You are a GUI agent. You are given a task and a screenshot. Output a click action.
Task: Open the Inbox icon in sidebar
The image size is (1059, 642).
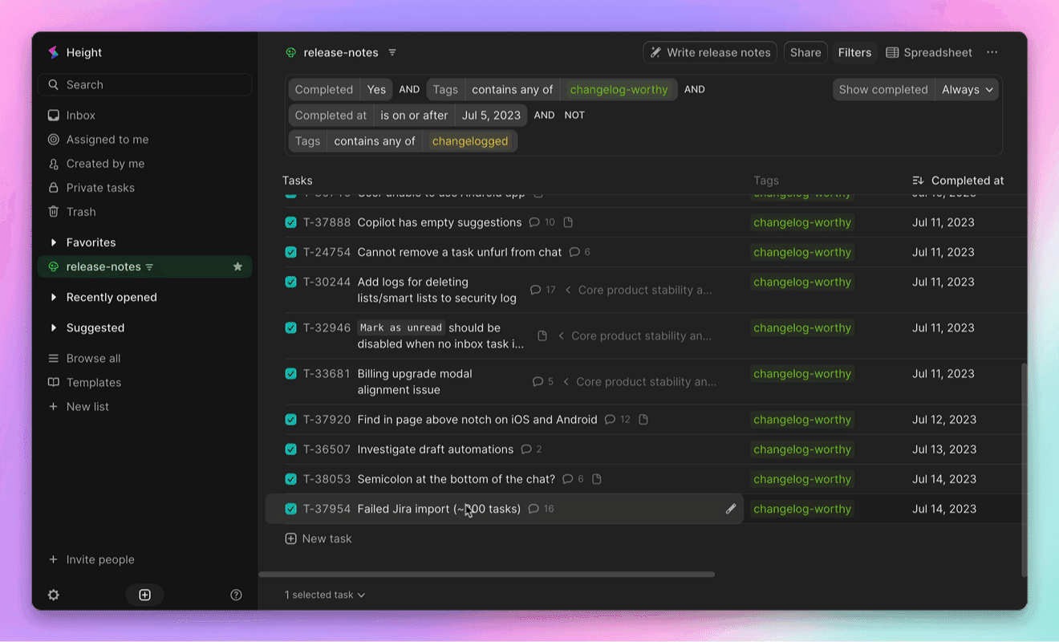(53, 116)
